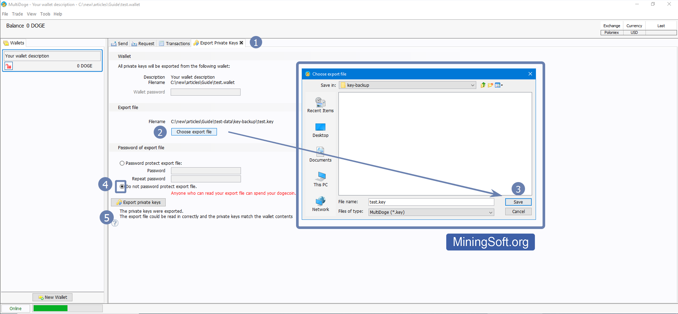Click the Last column header
The image size is (678, 314).
[x=661, y=26]
